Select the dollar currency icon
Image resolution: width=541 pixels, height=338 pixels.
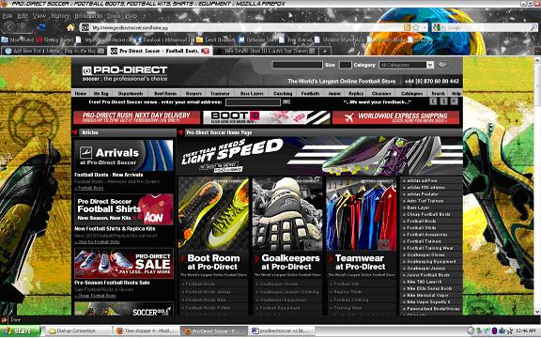[444, 101]
